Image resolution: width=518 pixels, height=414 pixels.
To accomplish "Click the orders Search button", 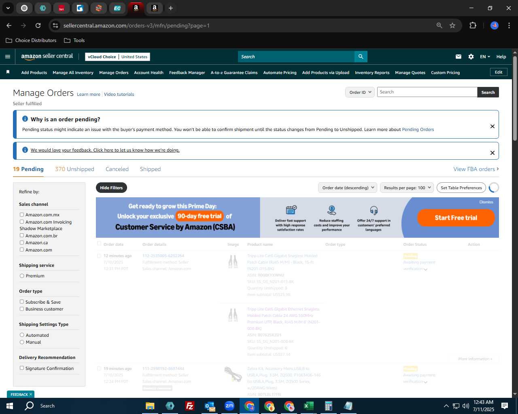I will pos(488,92).
